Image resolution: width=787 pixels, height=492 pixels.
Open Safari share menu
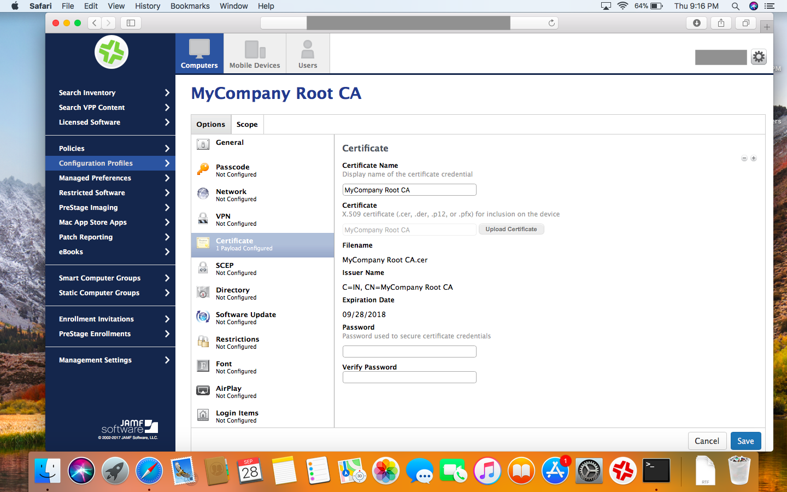point(721,23)
